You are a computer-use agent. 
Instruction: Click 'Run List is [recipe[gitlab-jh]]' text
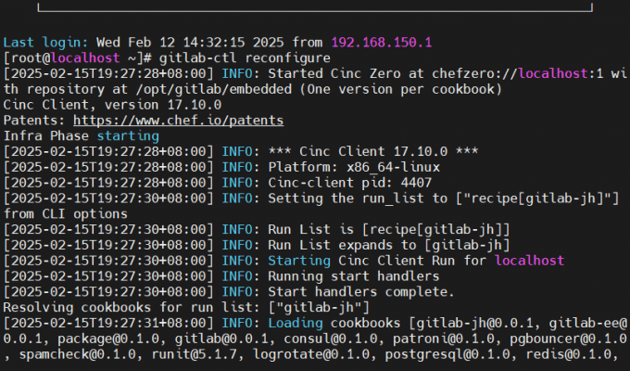389,229
